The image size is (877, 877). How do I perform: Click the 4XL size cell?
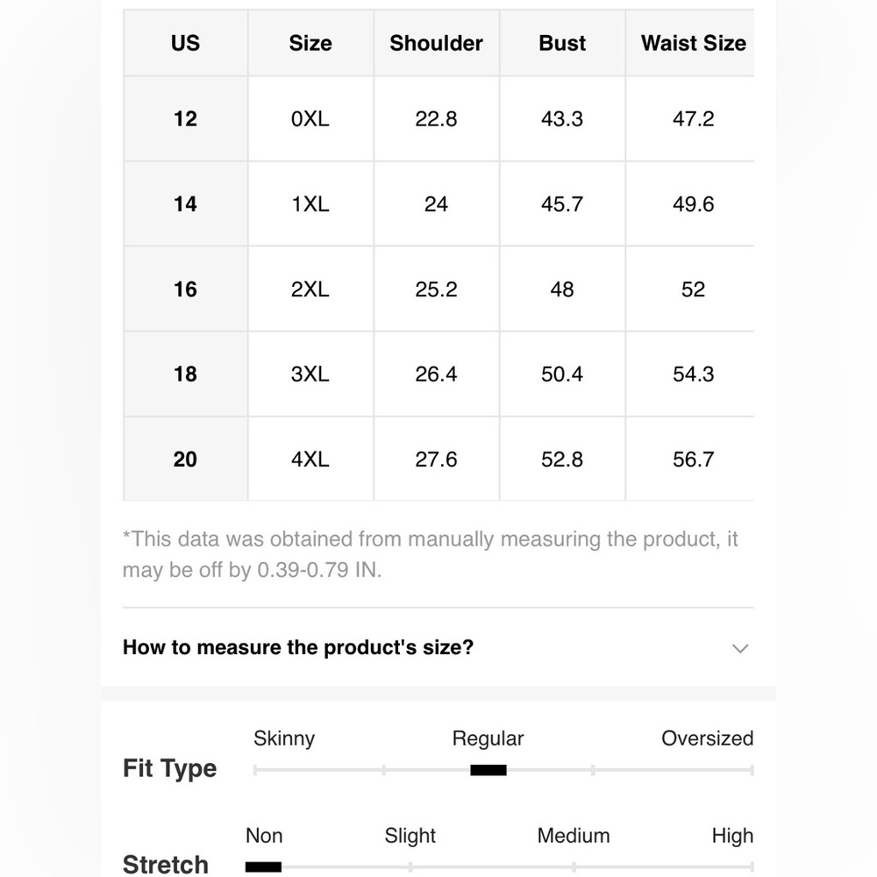coord(310,460)
